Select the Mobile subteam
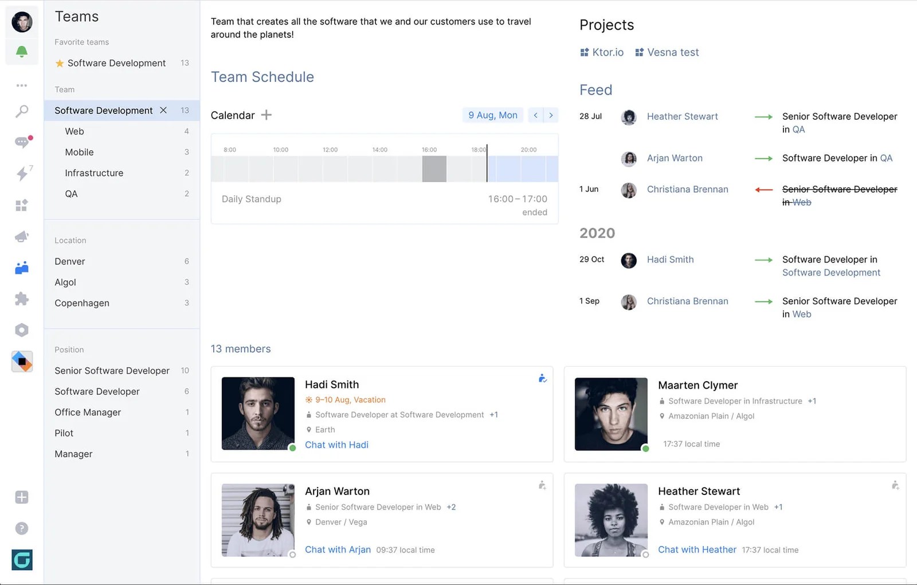Screen dimensions: 917x585 122,152
